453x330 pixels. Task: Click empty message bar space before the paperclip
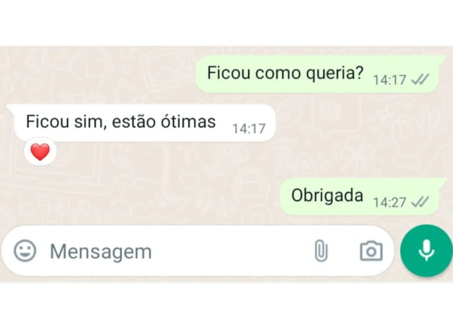coord(231,251)
